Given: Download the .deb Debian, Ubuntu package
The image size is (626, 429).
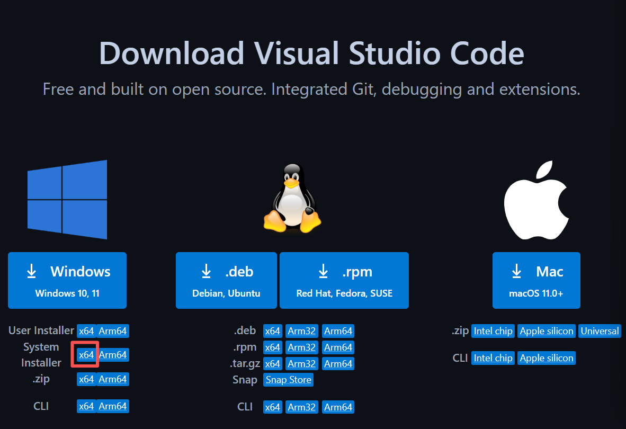Looking at the screenshot, I should (x=226, y=280).
